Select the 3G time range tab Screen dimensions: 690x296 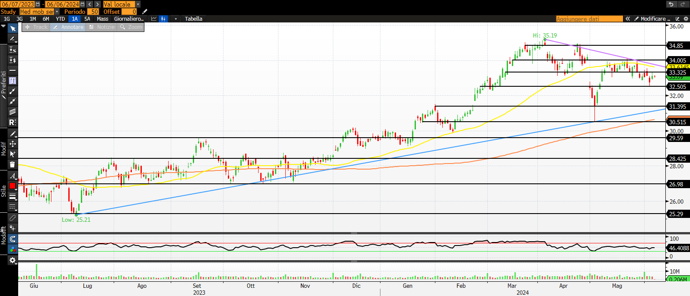click(20, 19)
